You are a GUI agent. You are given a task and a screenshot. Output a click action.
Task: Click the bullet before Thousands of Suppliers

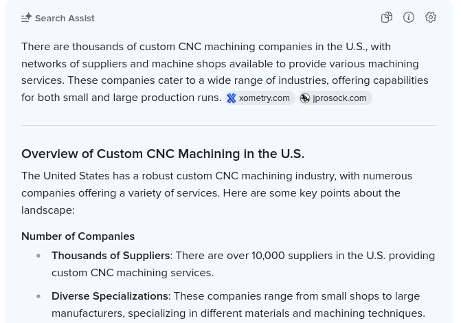[38, 256]
